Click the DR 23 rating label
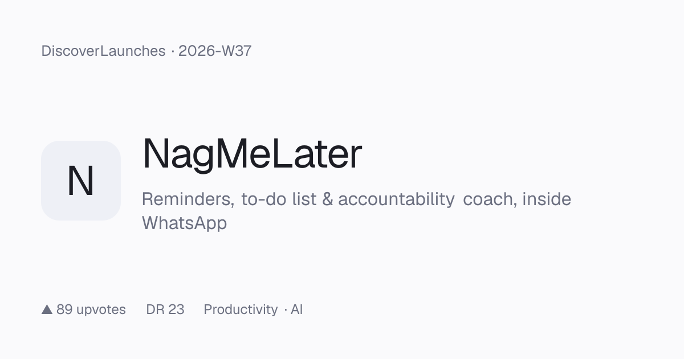Image resolution: width=684 pixels, height=359 pixels. (x=165, y=309)
